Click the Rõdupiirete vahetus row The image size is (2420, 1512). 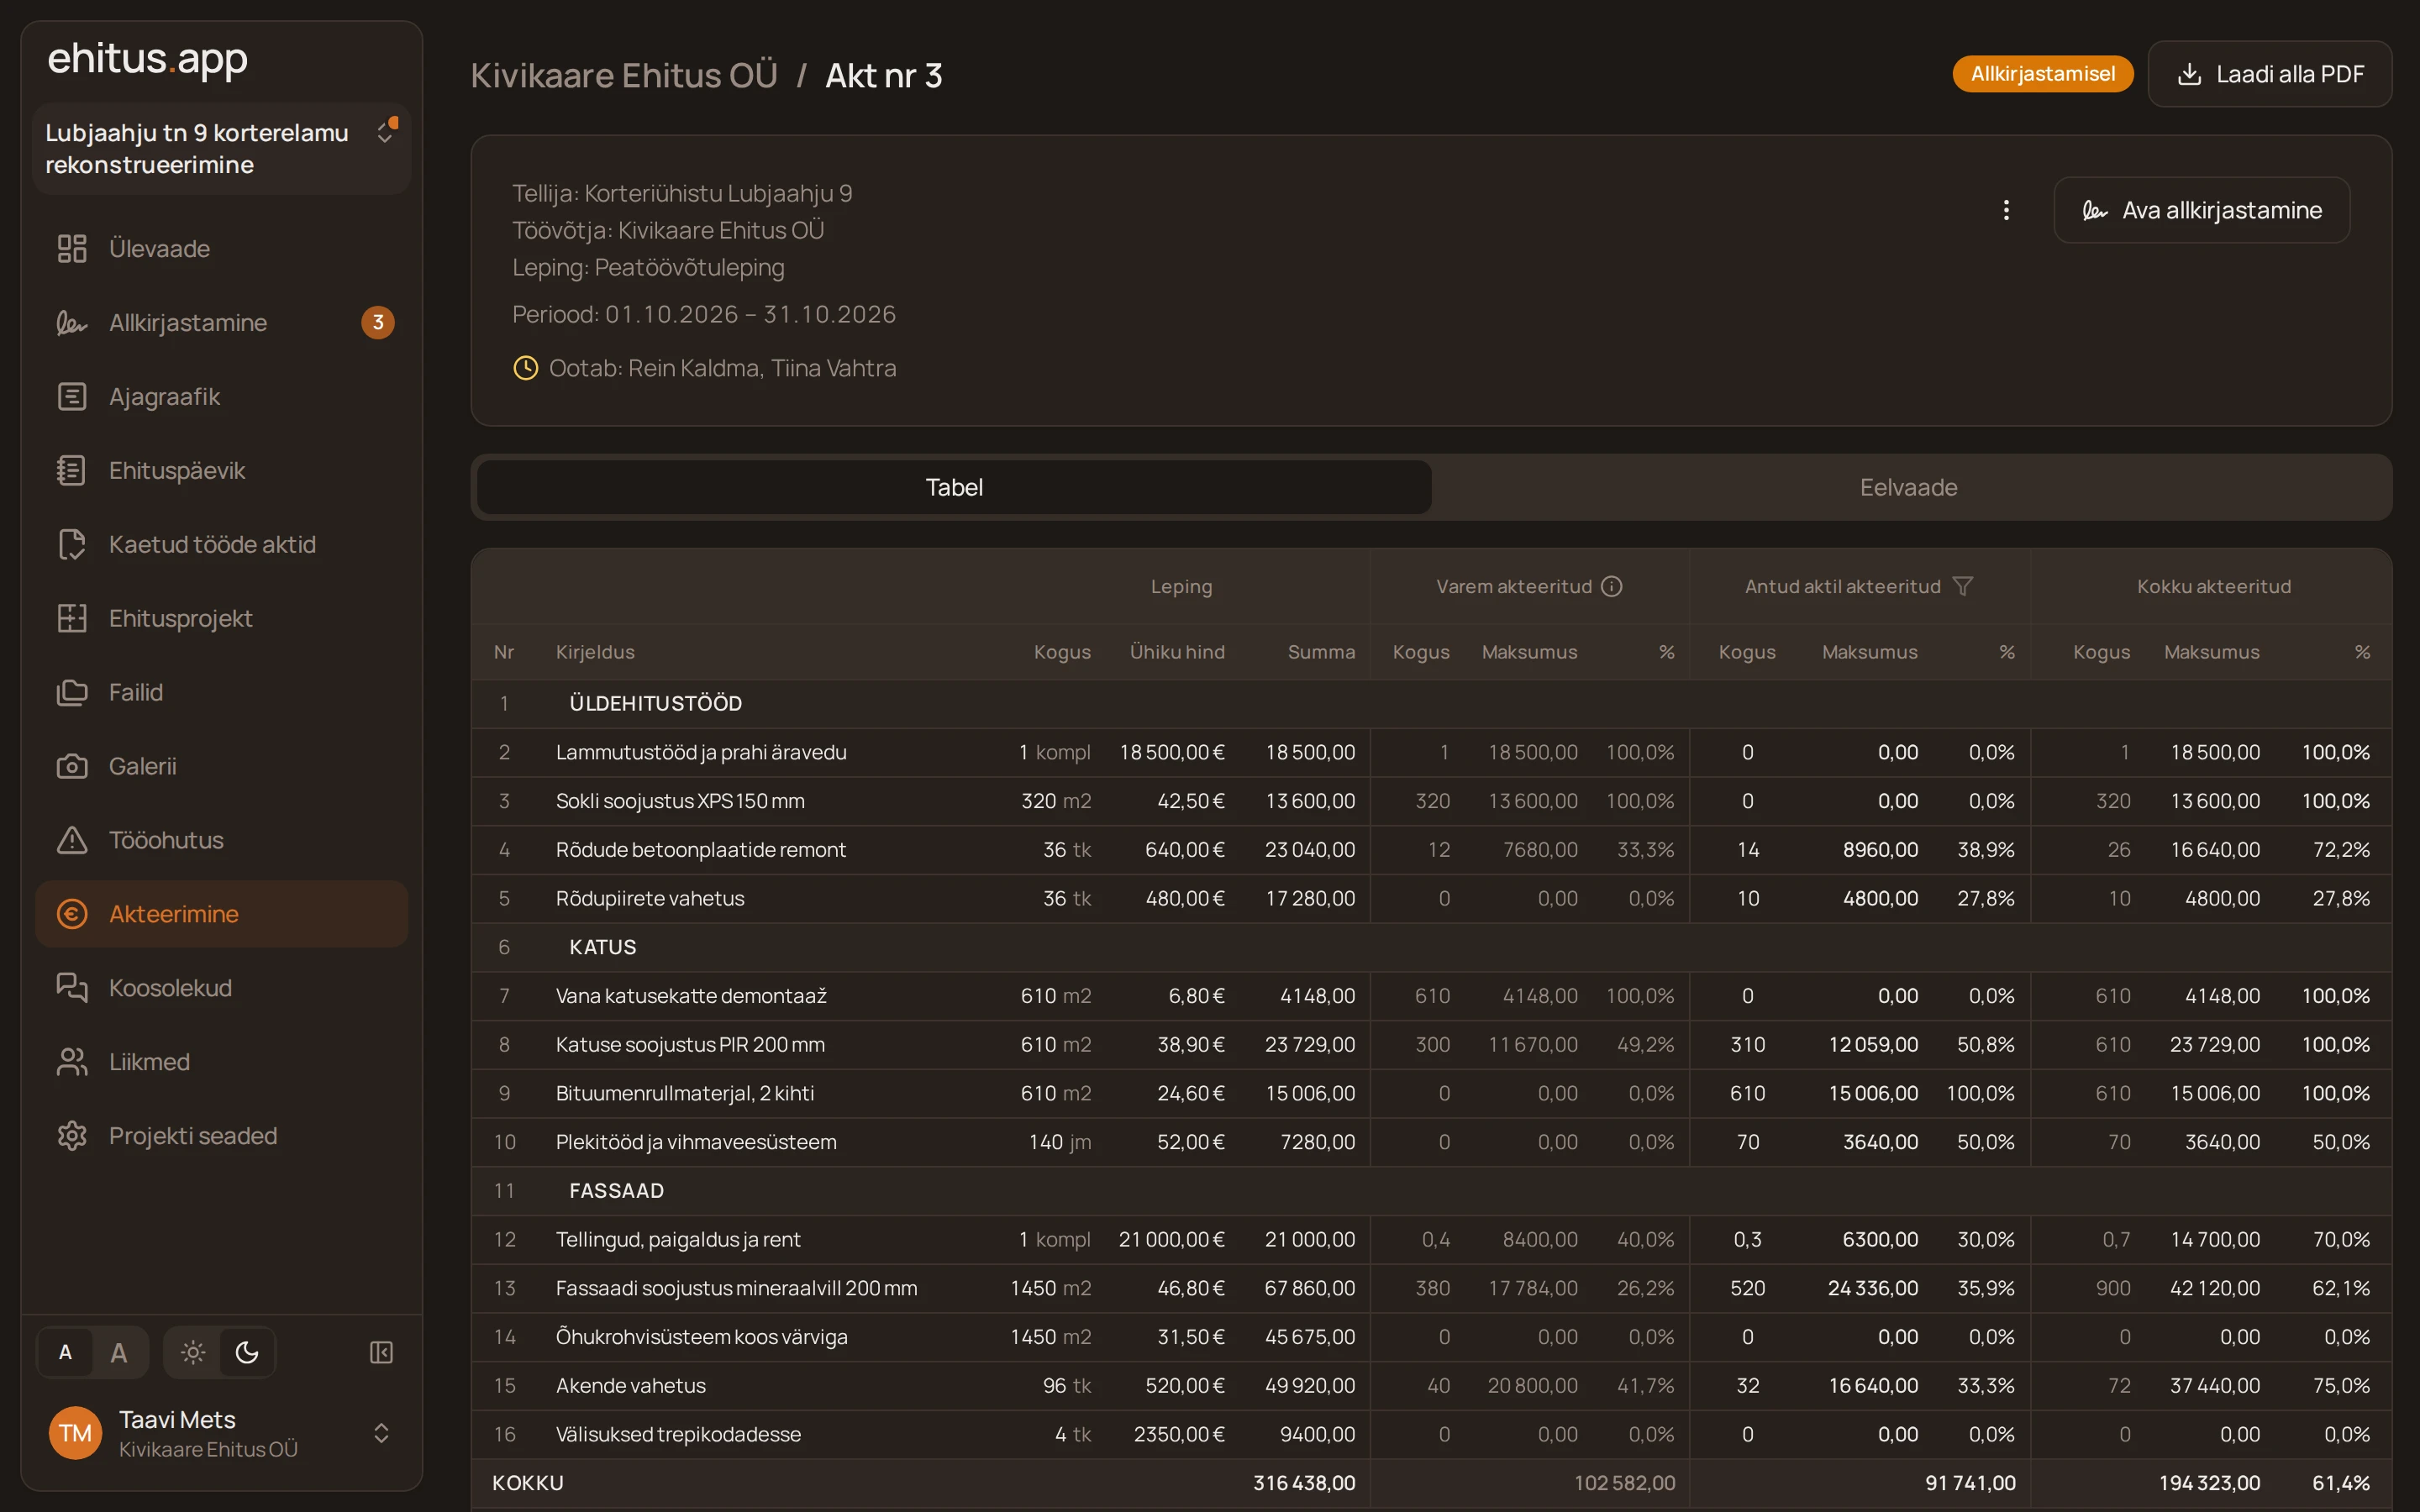(1431, 898)
